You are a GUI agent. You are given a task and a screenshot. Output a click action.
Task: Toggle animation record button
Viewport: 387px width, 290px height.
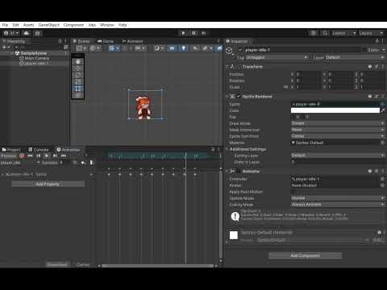pyautogui.click(x=22, y=155)
